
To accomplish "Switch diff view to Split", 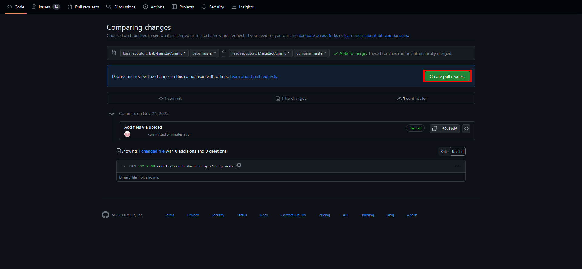I will click(x=444, y=151).
